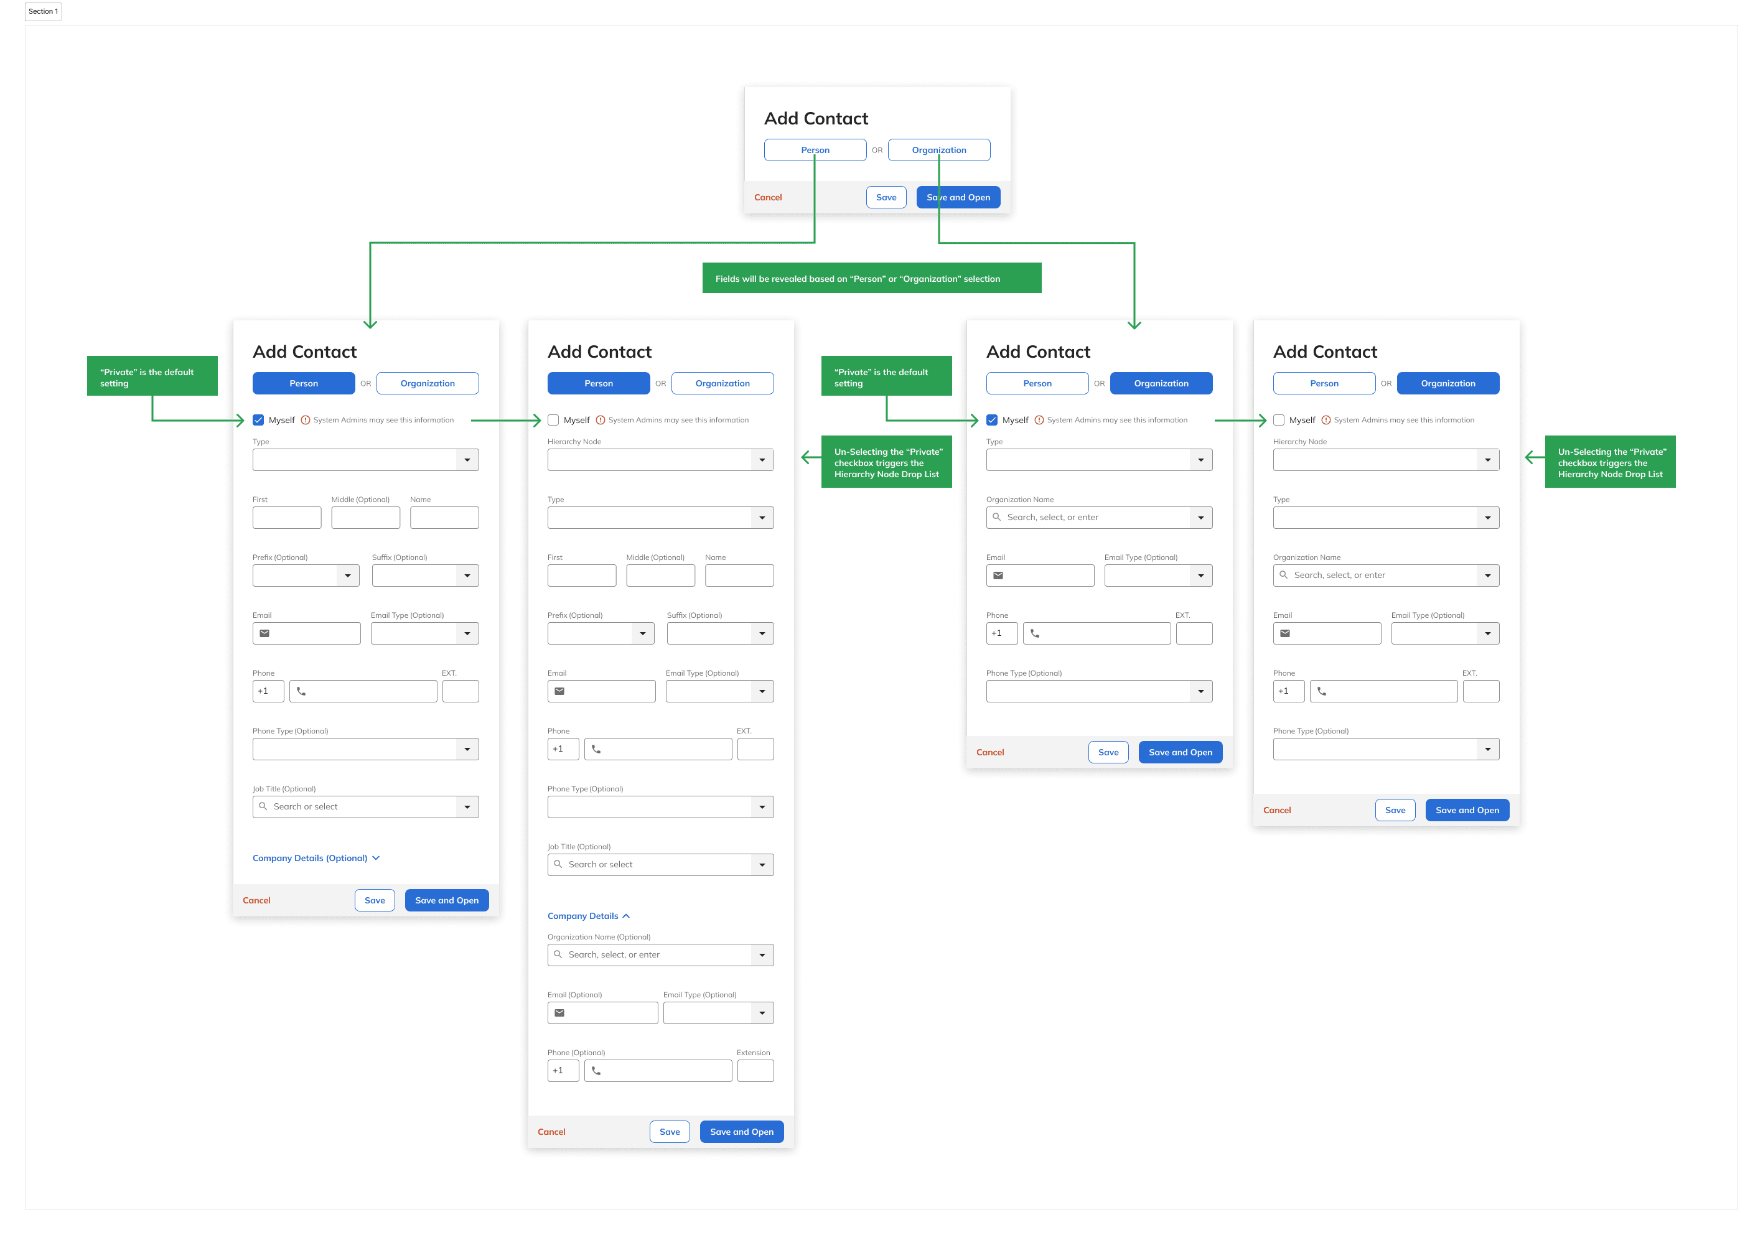1763x1235 pixels.
Task: Click search icon in leftmost panel's Job Title field
Action: pos(263,806)
